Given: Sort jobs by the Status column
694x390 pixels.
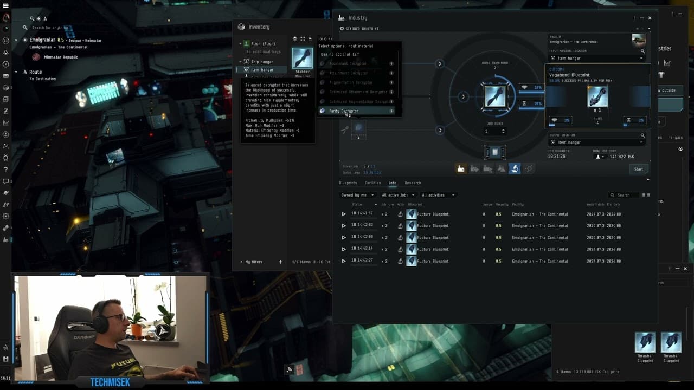Looking at the screenshot, I should [x=357, y=204].
